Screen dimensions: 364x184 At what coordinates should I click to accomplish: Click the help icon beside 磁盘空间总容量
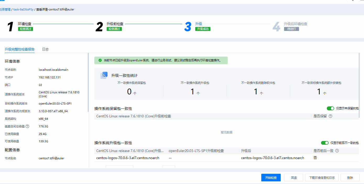[28, 126]
